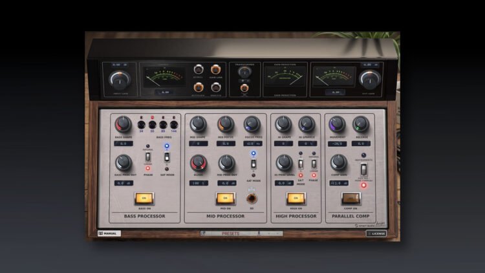The width and height of the screenshot is (485, 273).
Task: Click the Hi Sparkle knob
Action: click(x=307, y=124)
